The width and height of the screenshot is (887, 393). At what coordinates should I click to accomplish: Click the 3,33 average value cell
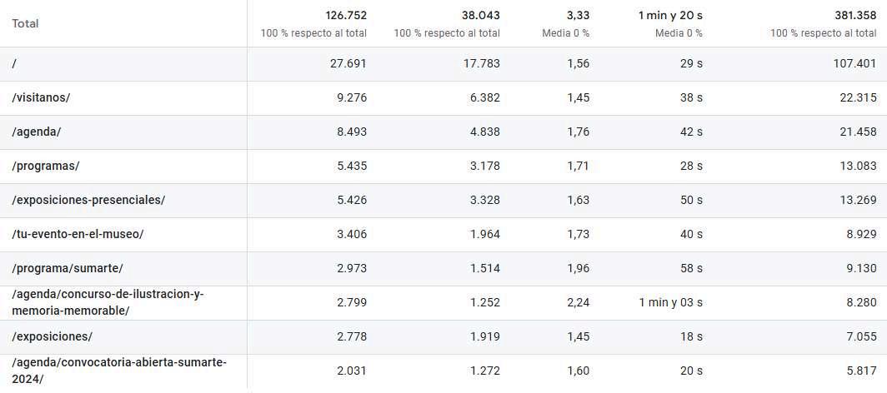[x=578, y=15]
